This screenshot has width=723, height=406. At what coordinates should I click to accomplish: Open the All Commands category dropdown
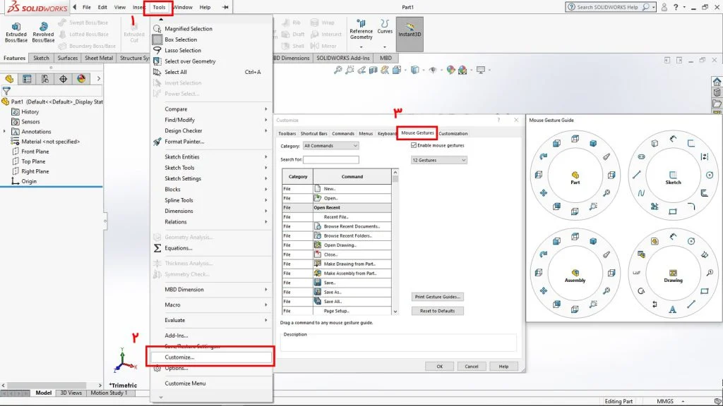(x=330, y=145)
